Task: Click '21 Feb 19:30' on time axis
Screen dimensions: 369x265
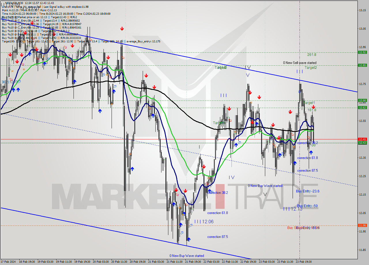Action: point(193,262)
